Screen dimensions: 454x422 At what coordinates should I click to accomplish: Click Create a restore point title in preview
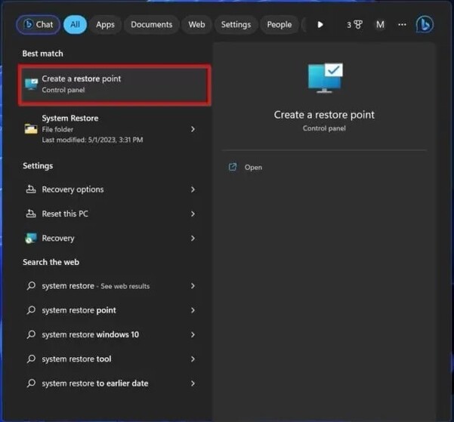[x=324, y=115]
